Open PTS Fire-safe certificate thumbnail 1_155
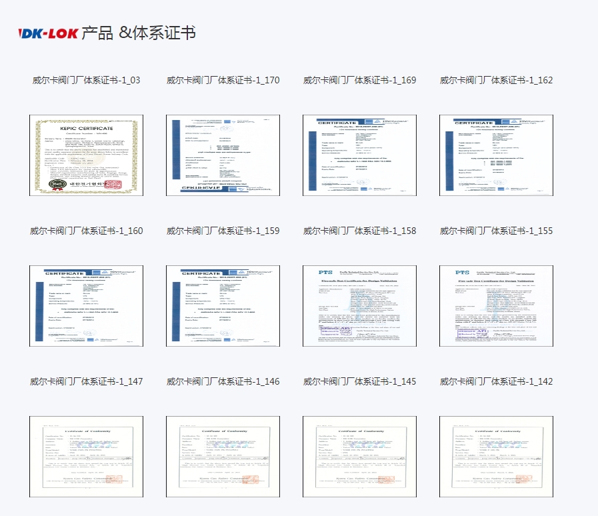 point(496,306)
